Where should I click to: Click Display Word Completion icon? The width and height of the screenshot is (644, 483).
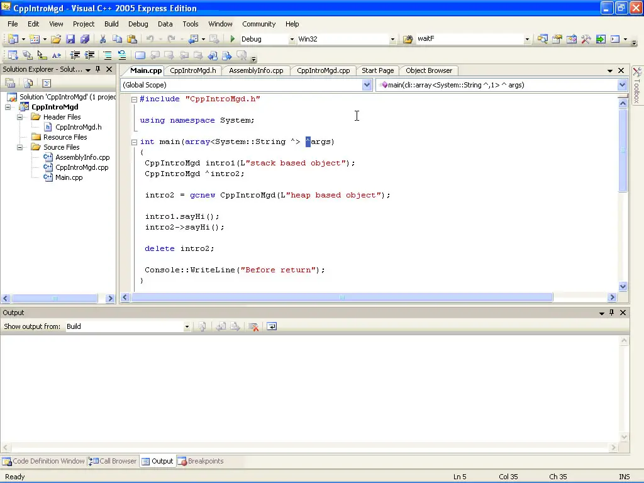56,55
